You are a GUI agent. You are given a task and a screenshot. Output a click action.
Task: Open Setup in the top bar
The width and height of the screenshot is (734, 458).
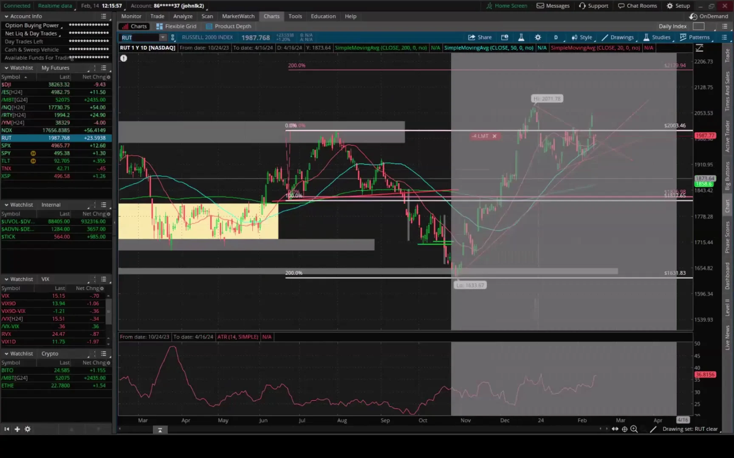[x=678, y=6]
